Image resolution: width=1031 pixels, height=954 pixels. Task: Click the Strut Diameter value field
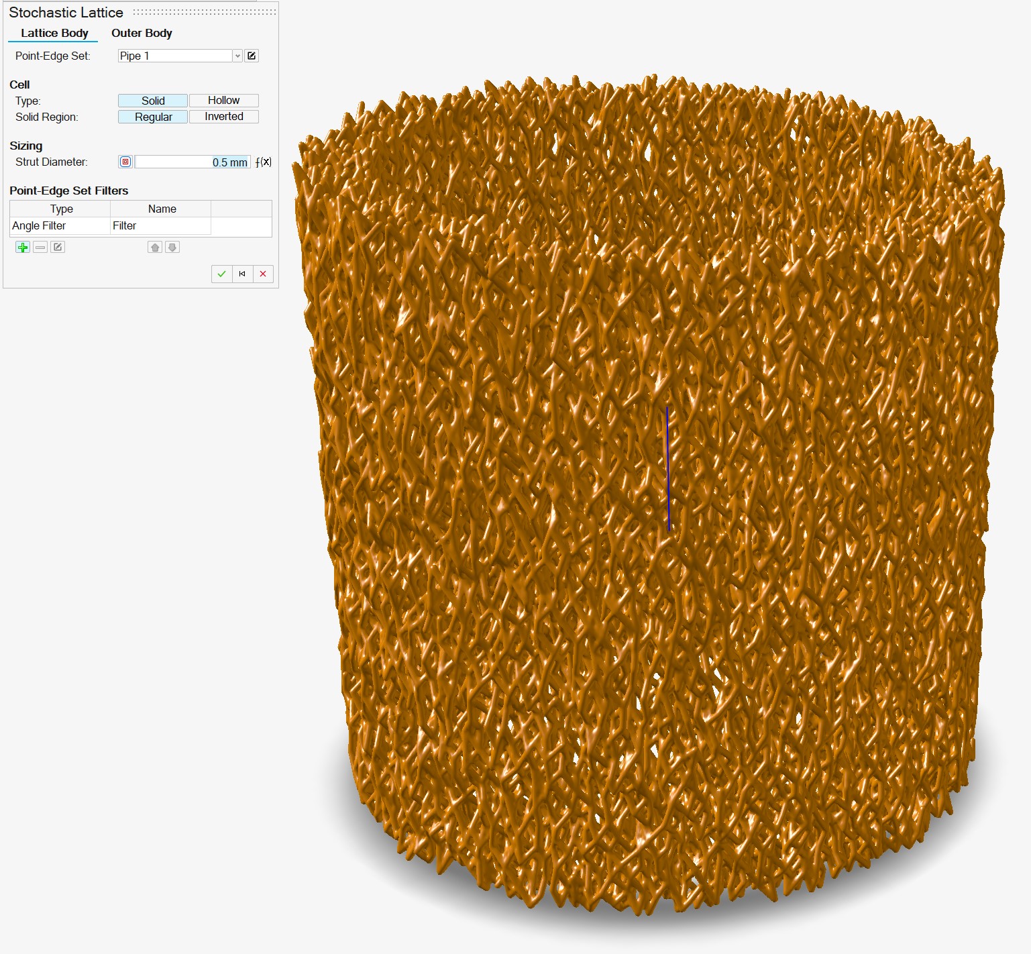tap(193, 162)
